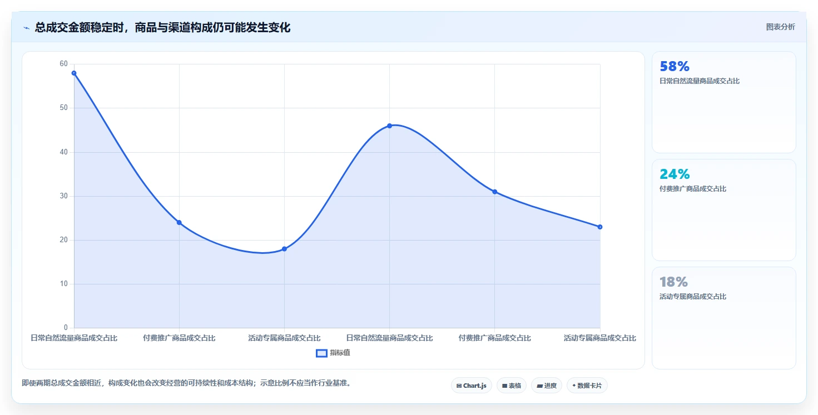Screen dimensions: 818x415
Task: Select the 进度 tag
Action: point(547,386)
